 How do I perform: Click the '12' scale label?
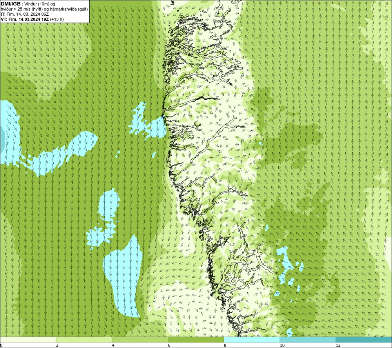click(x=338, y=346)
